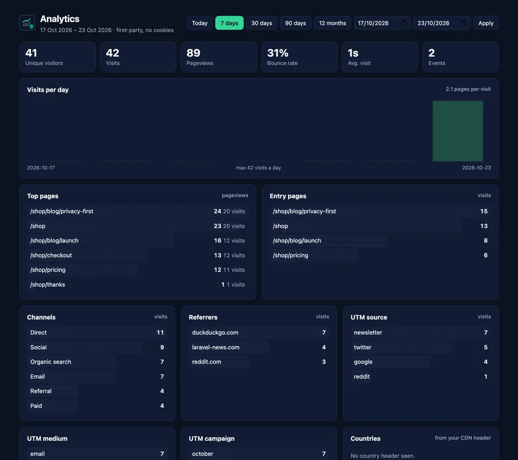Image resolution: width=518 pixels, height=460 pixels.
Task: Click the 23/10/2026 end date field
Action: (x=442, y=23)
